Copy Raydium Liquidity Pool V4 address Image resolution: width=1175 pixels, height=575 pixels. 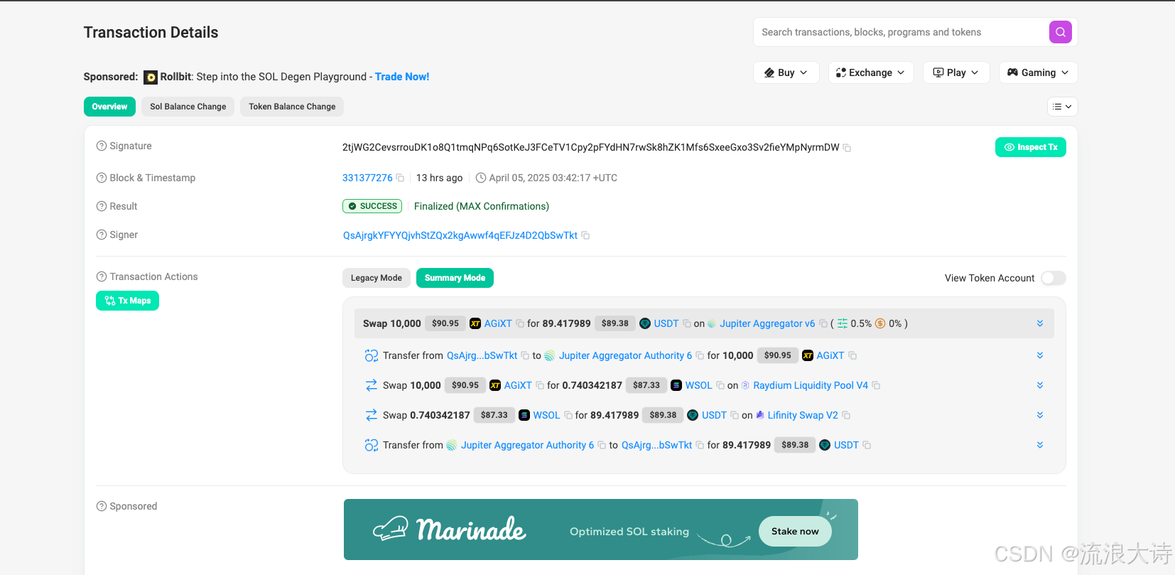(x=876, y=385)
